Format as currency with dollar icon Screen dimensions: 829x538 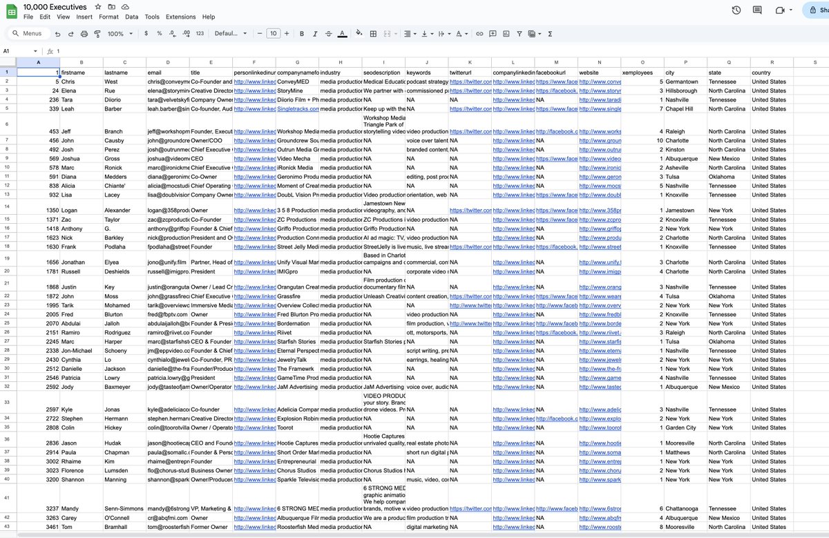(x=146, y=33)
